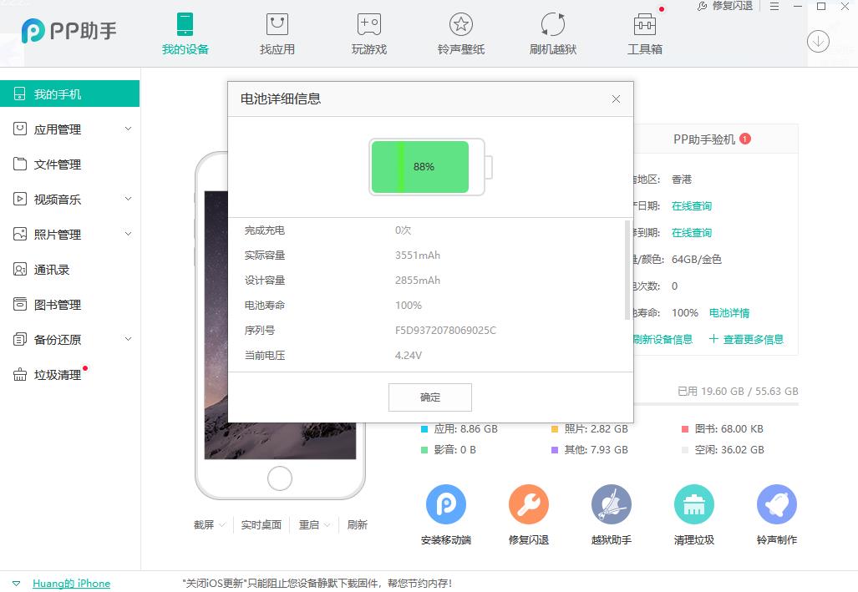Screen dimensions: 858x592
Task: Click the yellow 照片 storage swatch
Action: coord(554,429)
